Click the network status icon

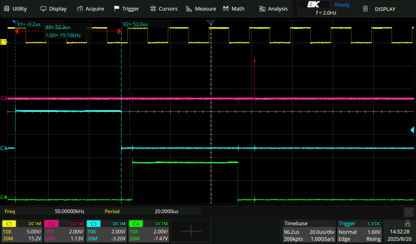[x=407, y=223]
